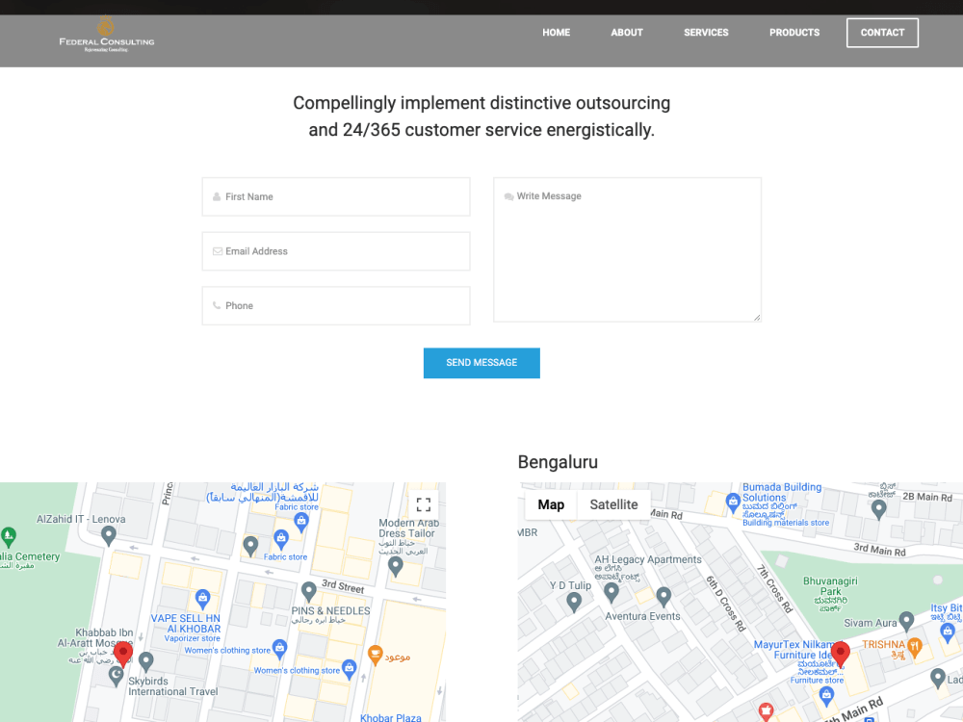Click the TRISHNA restaurant pin
963x722 pixels.
(x=915, y=647)
